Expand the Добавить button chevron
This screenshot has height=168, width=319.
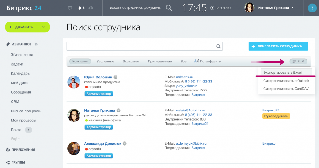coord(44,27)
